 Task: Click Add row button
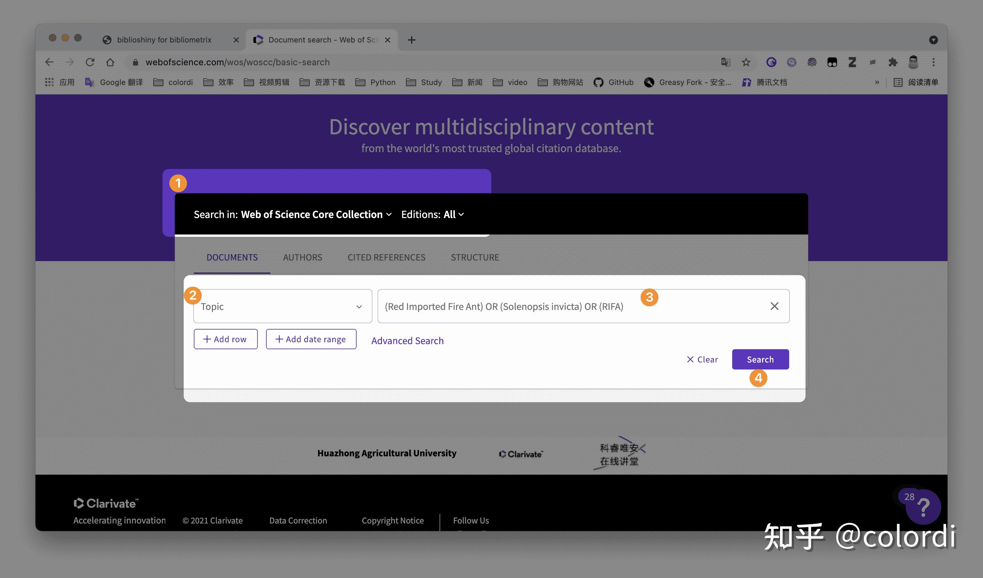(225, 339)
